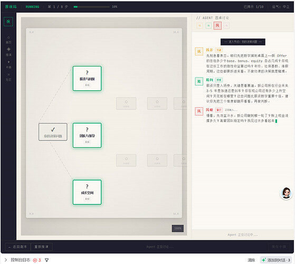The image size is (295, 264).
Task: Click the green 演 logo in sidebar
Action: pyautogui.click(x=8, y=22)
